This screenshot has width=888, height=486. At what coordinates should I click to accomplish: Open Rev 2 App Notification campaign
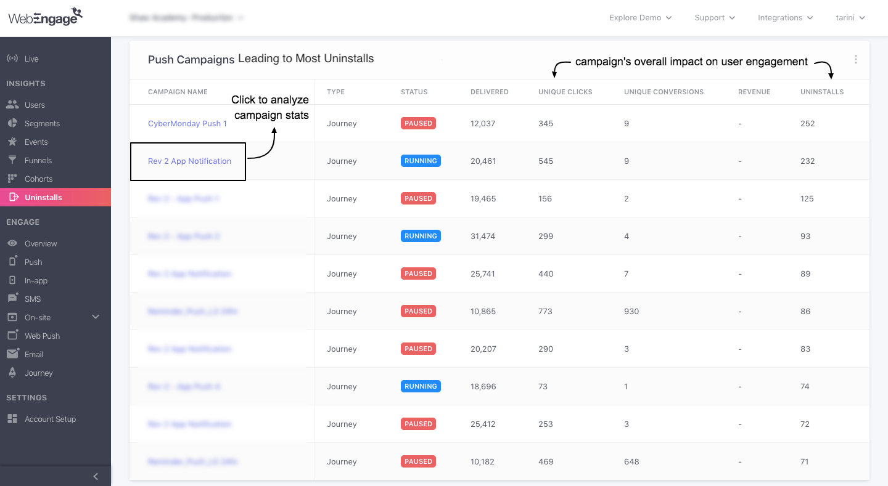click(190, 161)
